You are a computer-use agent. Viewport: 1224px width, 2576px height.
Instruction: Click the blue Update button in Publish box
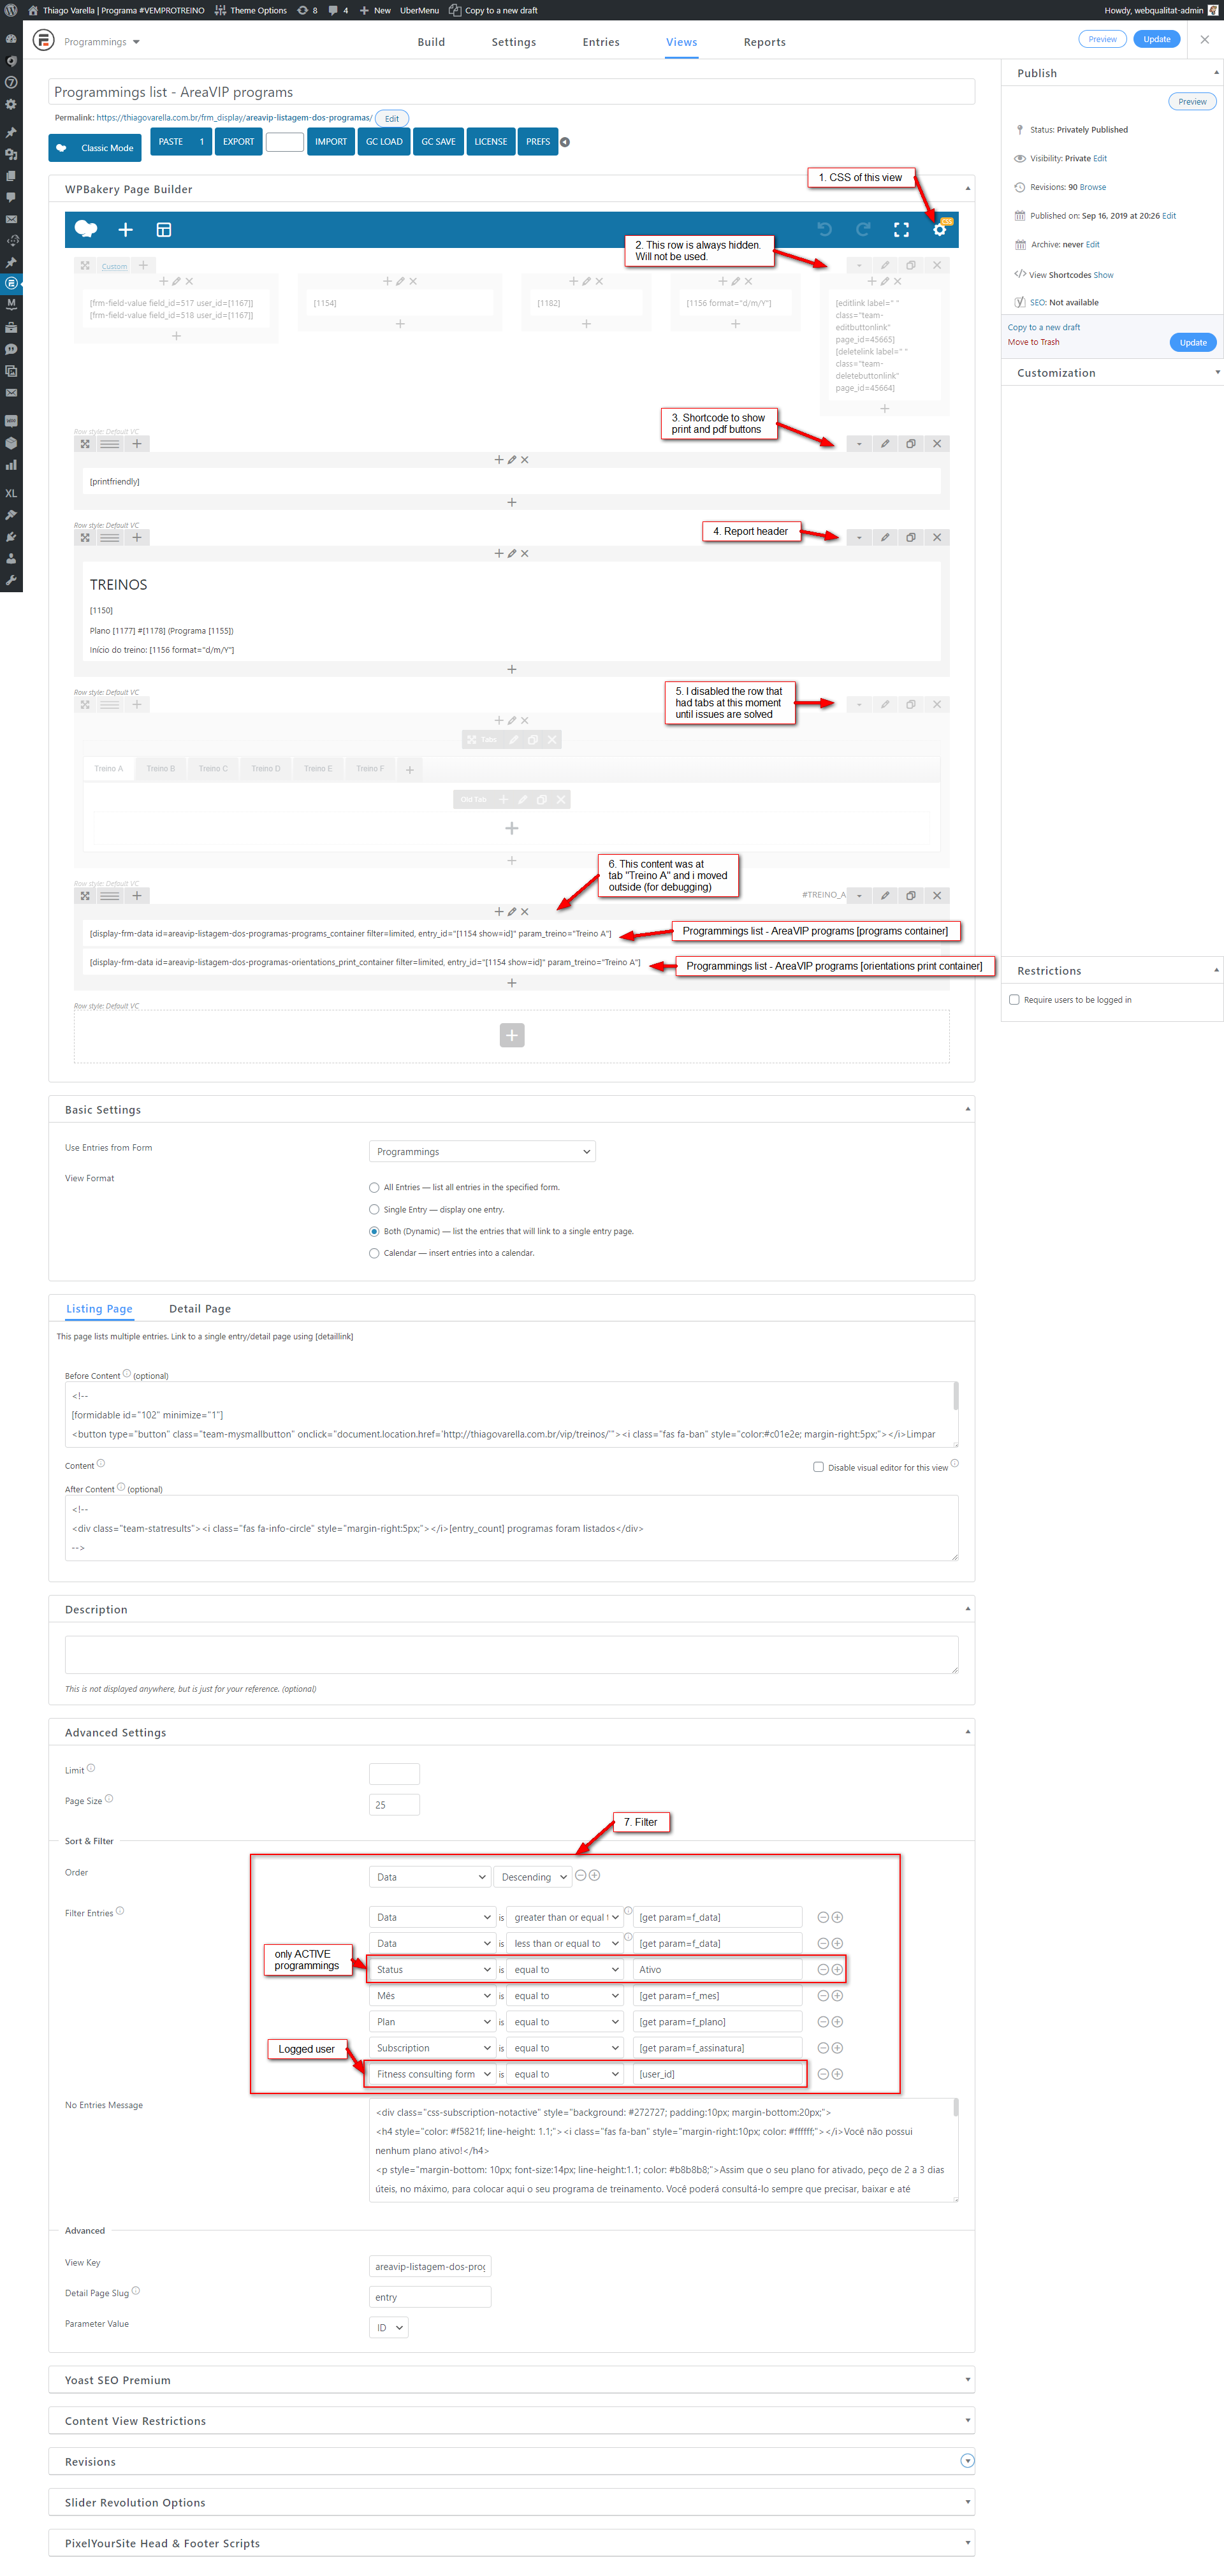pyautogui.click(x=1192, y=343)
